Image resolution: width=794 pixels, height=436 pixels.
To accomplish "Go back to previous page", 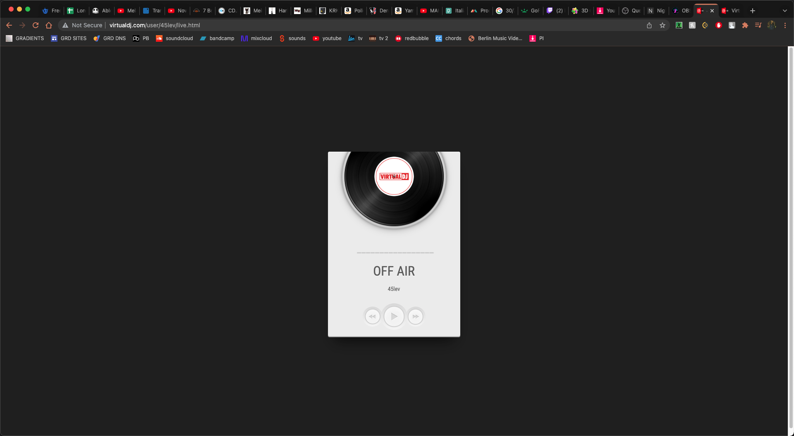I will click(9, 25).
